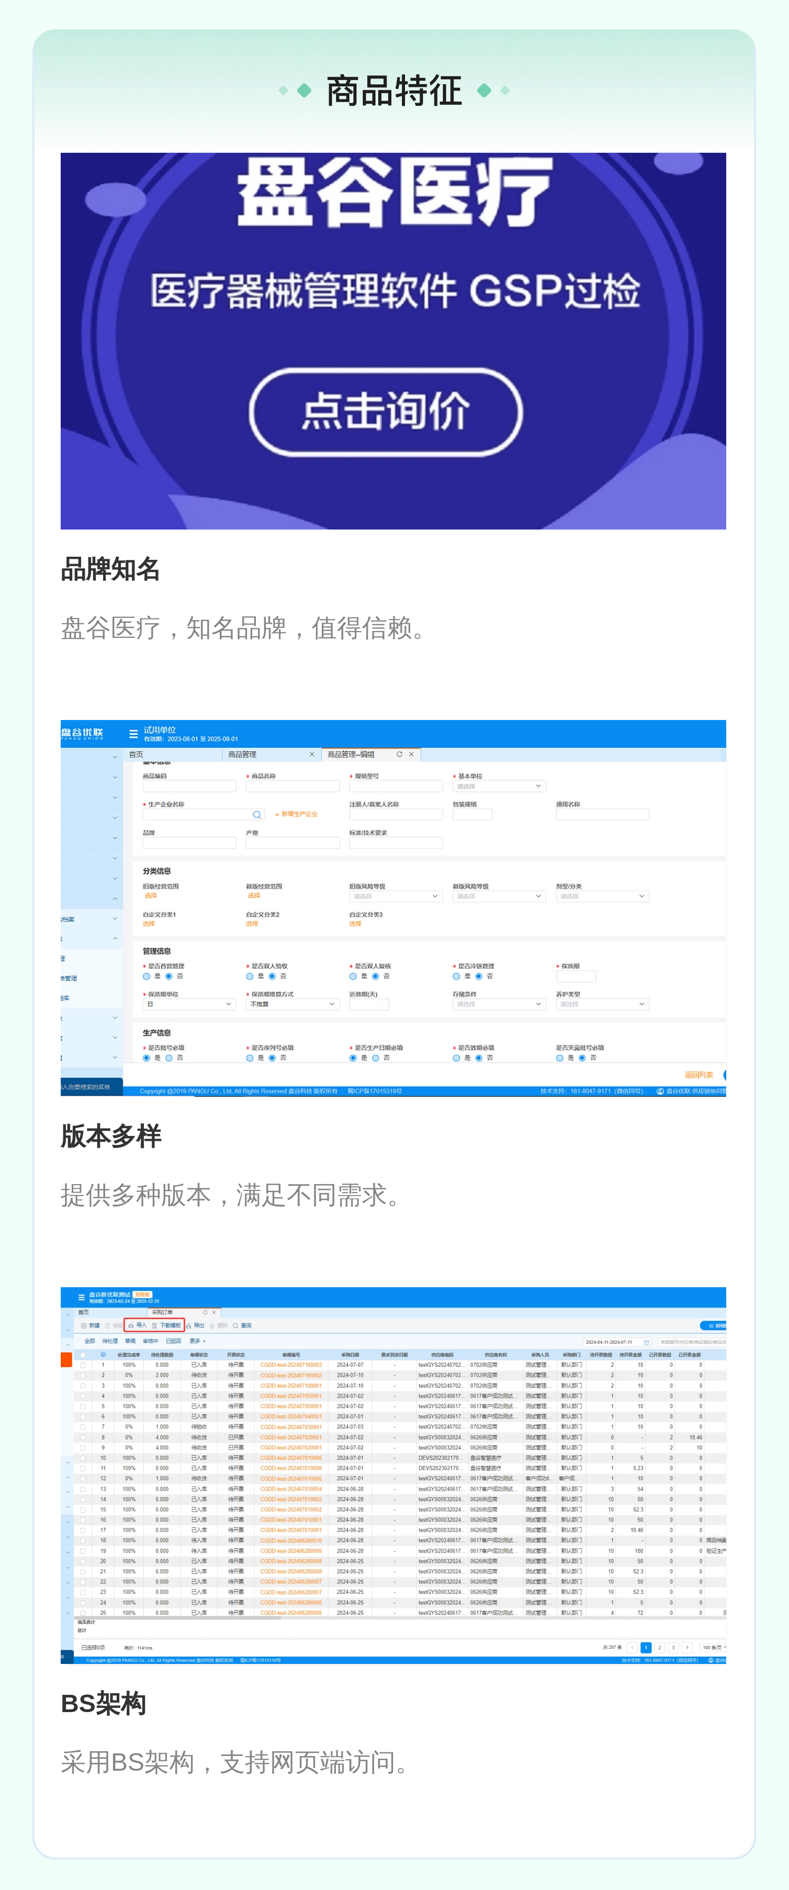
Task: Click the 返回列表 link
Action: 698,1075
